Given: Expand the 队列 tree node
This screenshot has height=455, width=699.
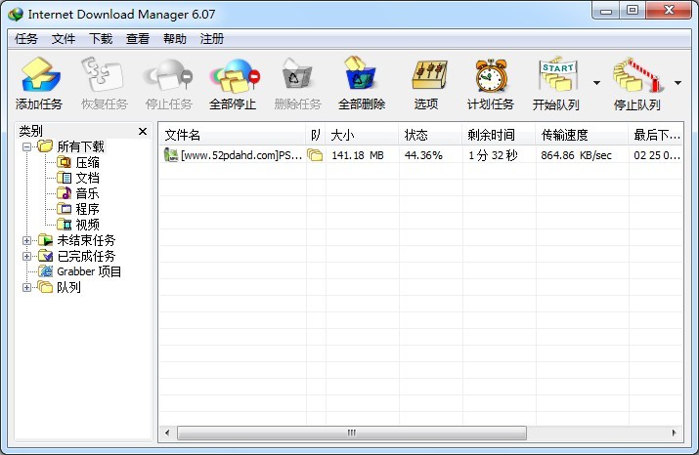Looking at the screenshot, I should pos(27,287).
